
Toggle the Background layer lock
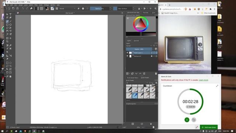[x=152, y=56]
